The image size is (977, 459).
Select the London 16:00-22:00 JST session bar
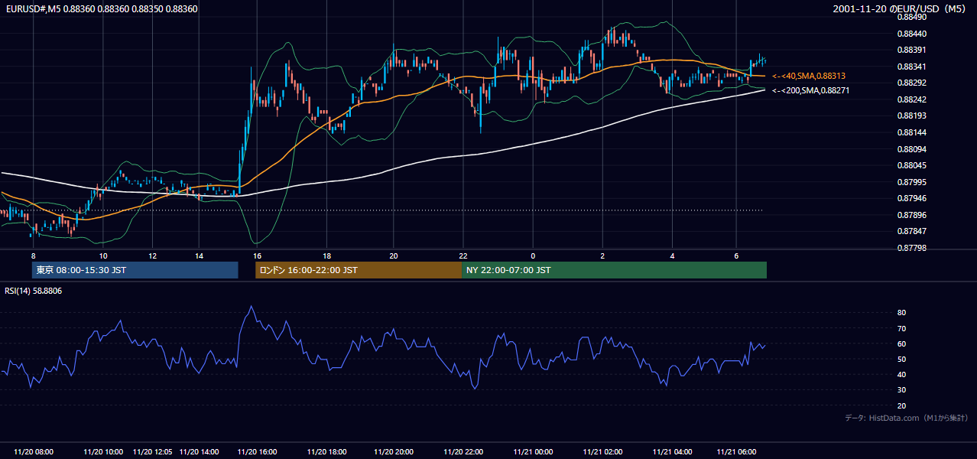point(358,270)
